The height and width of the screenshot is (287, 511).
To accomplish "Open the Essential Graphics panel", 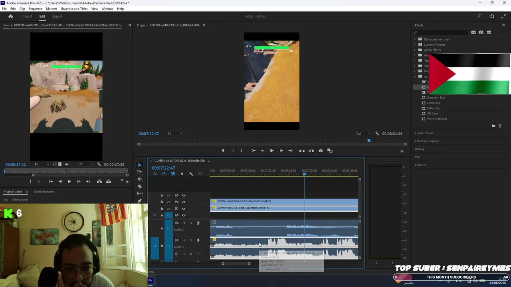I will click(x=427, y=141).
